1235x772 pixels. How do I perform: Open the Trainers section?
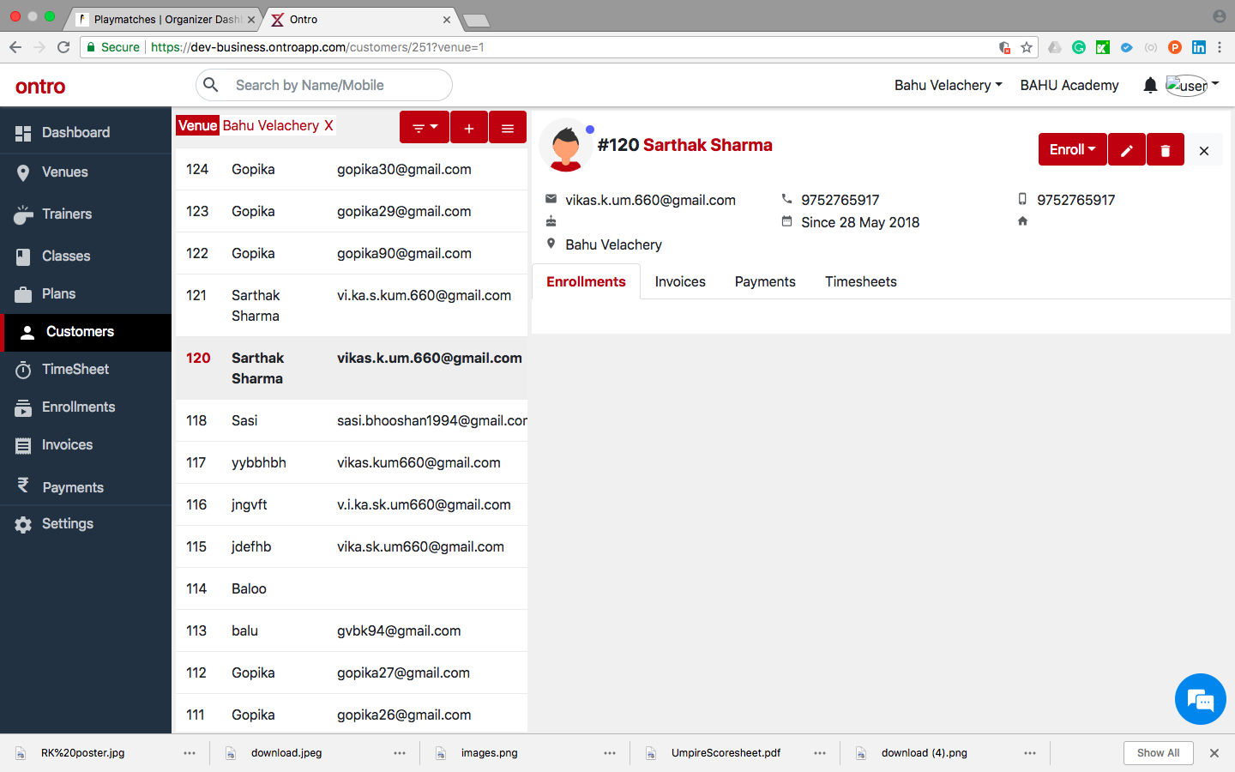point(86,214)
